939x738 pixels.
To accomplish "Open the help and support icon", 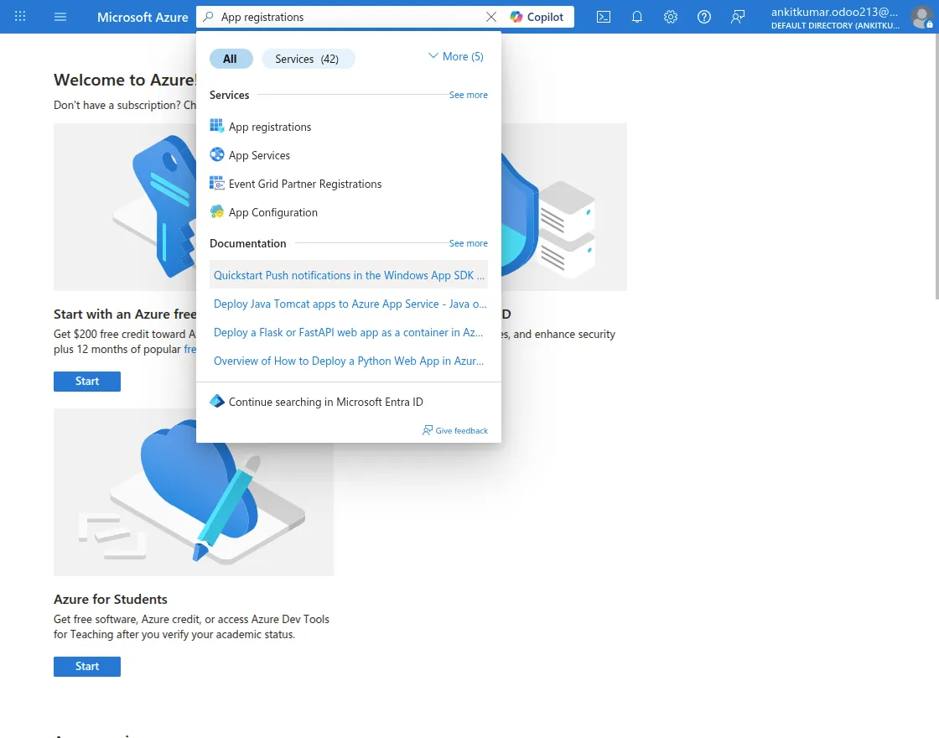I will pyautogui.click(x=703, y=17).
